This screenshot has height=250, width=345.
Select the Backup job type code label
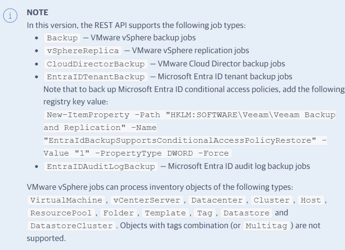(62, 38)
